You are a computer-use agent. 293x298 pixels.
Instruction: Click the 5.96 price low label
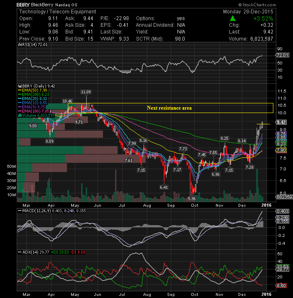(x=192, y=199)
